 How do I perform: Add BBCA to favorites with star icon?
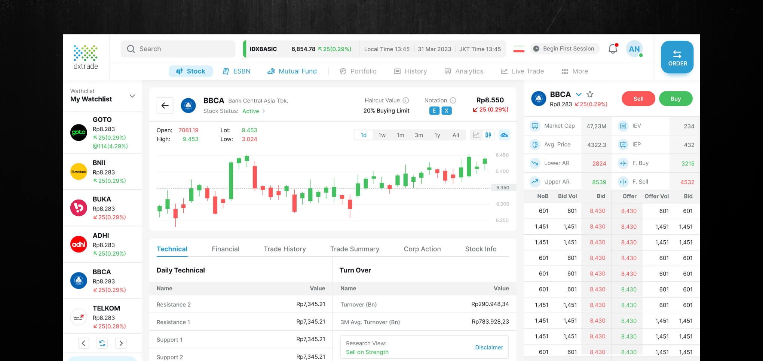(590, 94)
